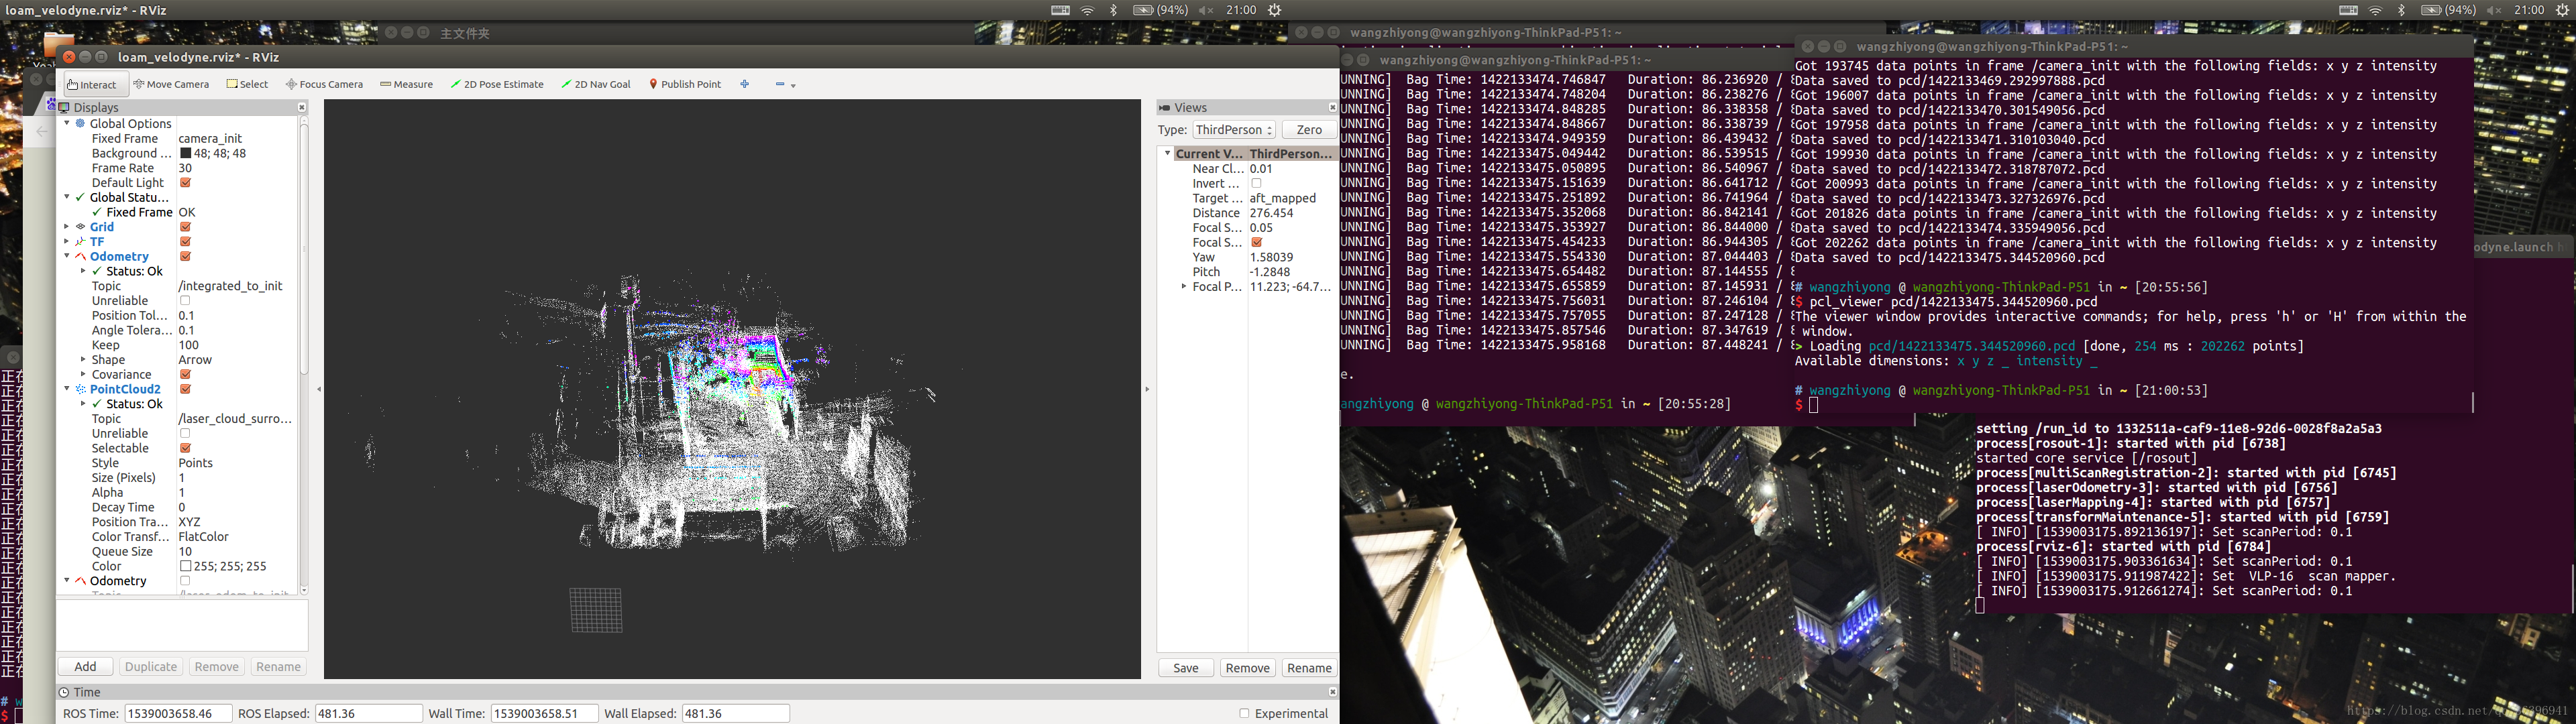Expand the Grid display node
Viewport: 2576px width, 724px height.
[x=67, y=227]
